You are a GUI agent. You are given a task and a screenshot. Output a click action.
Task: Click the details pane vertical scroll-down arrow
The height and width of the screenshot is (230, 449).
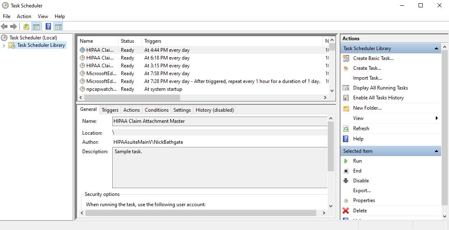[x=331, y=206]
